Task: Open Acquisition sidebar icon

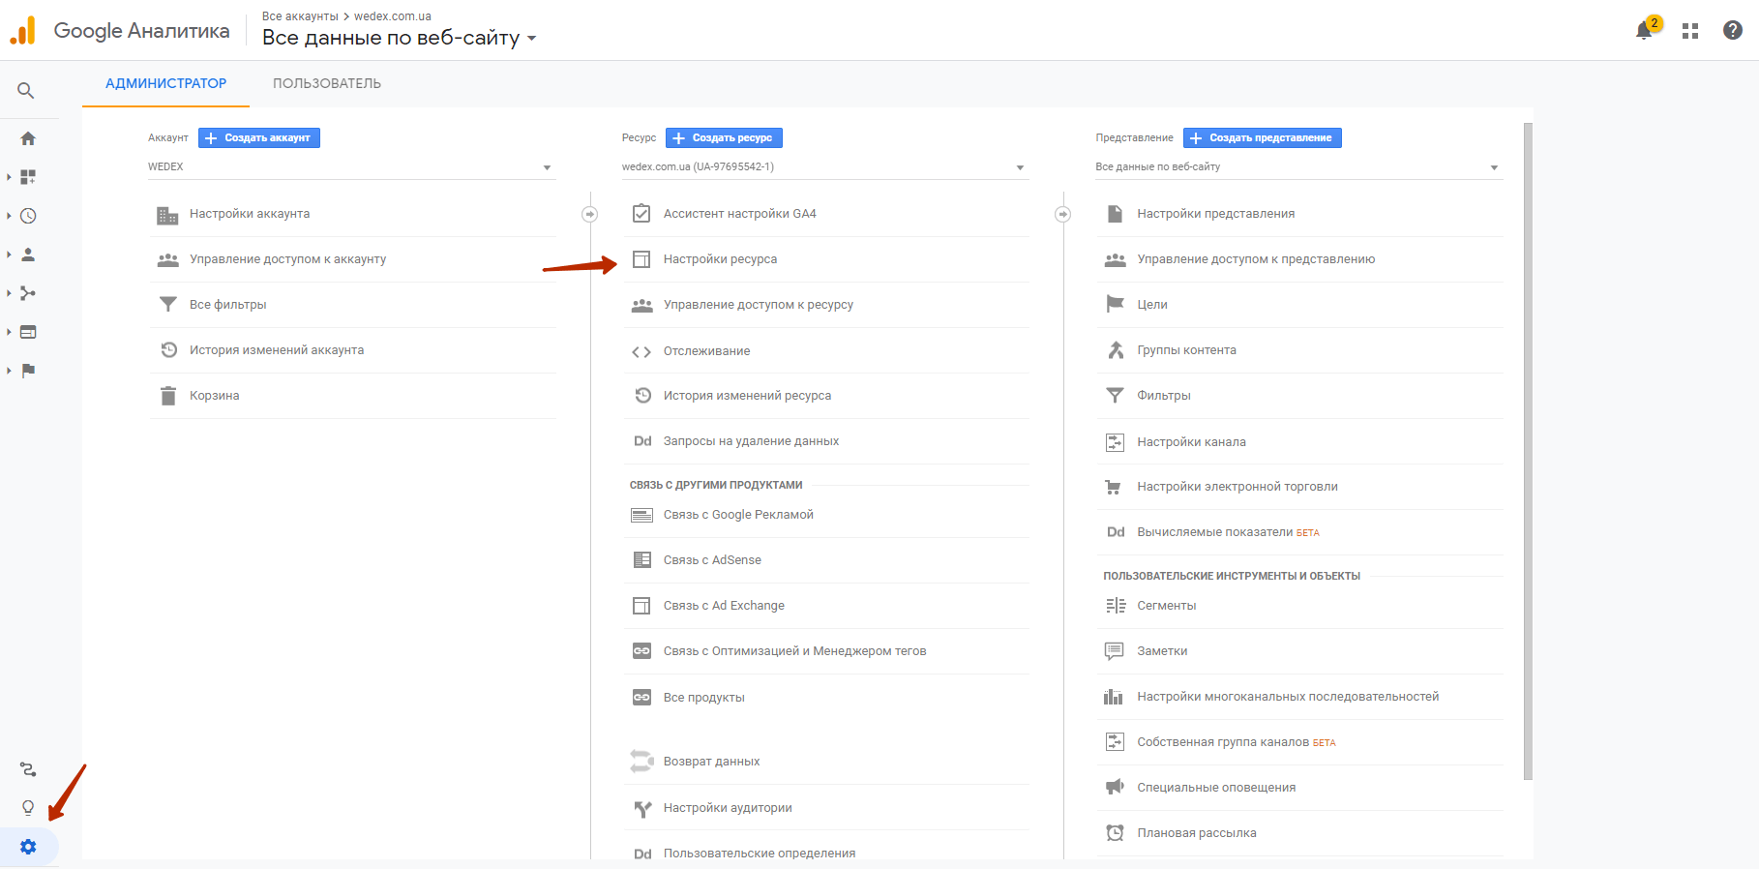Action: (28, 293)
